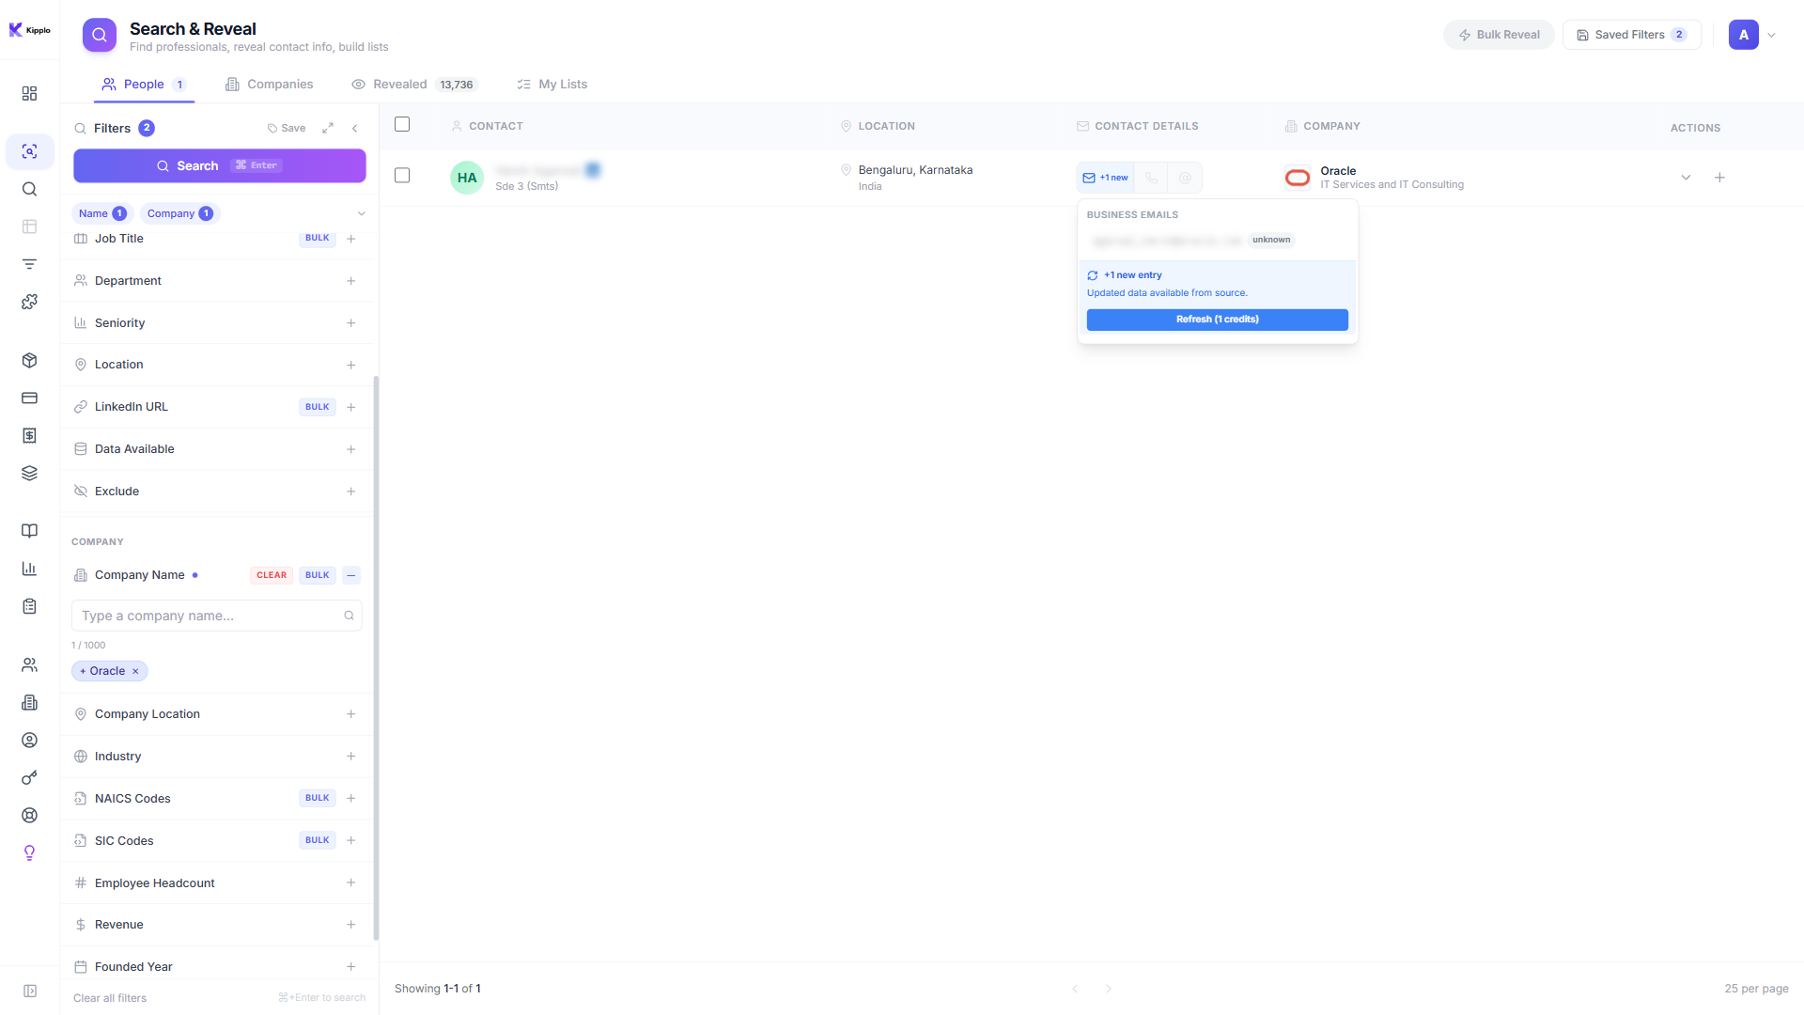Open the book documentation icon in sidebar

coord(29,531)
